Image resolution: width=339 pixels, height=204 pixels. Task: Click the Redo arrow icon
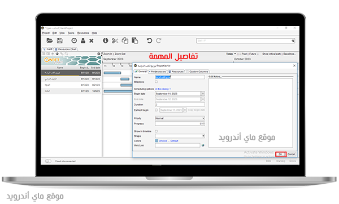158,41
